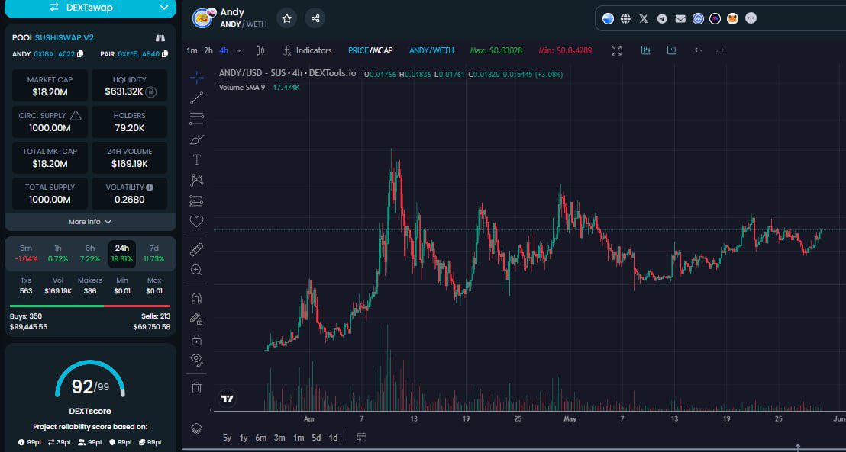This screenshot has height=452, width=846.
Task: Select the ruler measure tool
Action: click(x=197, y=249)
